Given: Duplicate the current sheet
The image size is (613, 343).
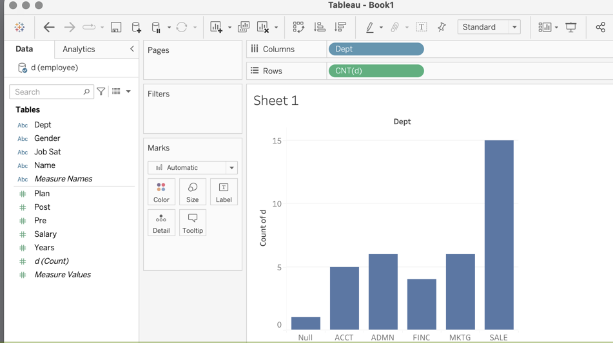Looking at the screenshot, I should (244, 27).
